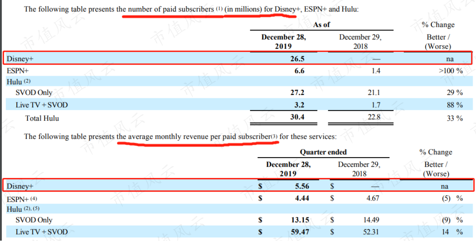Viewport: 476px width, 241px height.
Task: Click the 2018 Total Hulu value 22.8
Action: pos(374,117)
